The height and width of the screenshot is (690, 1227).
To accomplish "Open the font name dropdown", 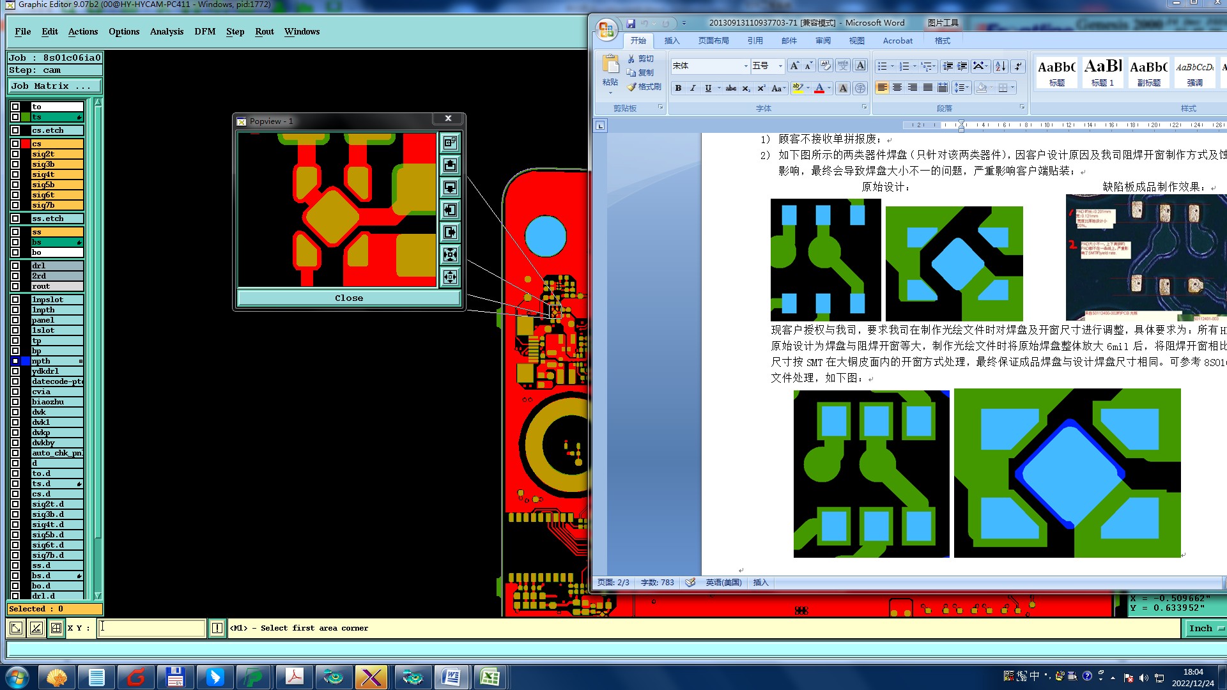I will (x=745, y=66).
